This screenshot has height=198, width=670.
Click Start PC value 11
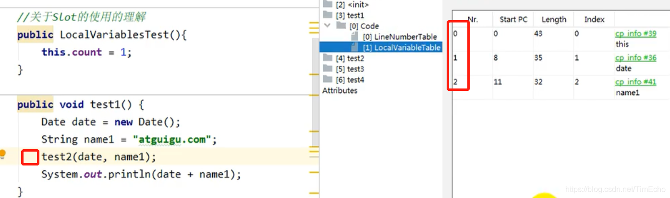coord(497,82)
